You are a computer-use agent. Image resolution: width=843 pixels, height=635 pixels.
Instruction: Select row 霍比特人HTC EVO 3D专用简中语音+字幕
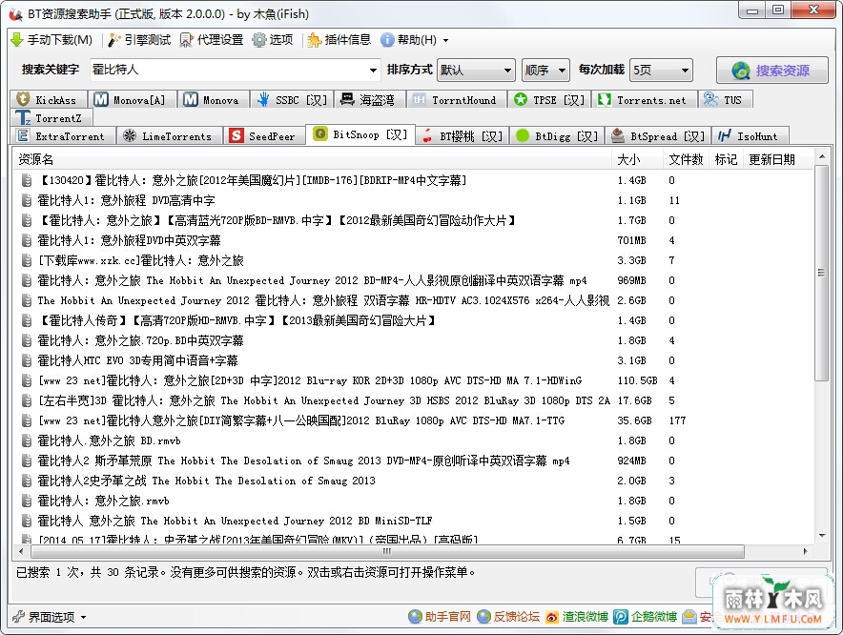413,360
